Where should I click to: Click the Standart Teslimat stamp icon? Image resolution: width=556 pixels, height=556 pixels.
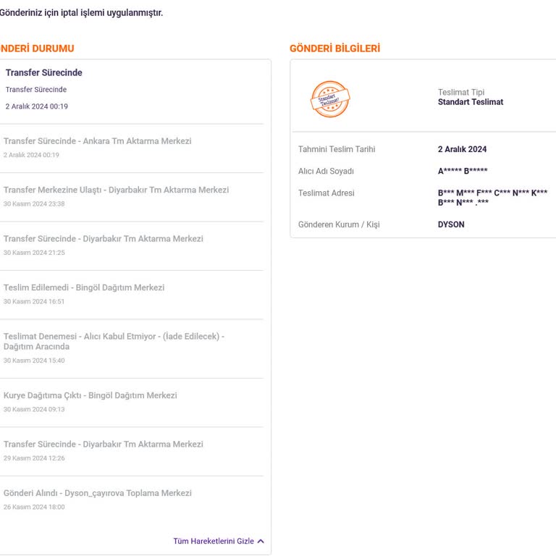[330, 99]
